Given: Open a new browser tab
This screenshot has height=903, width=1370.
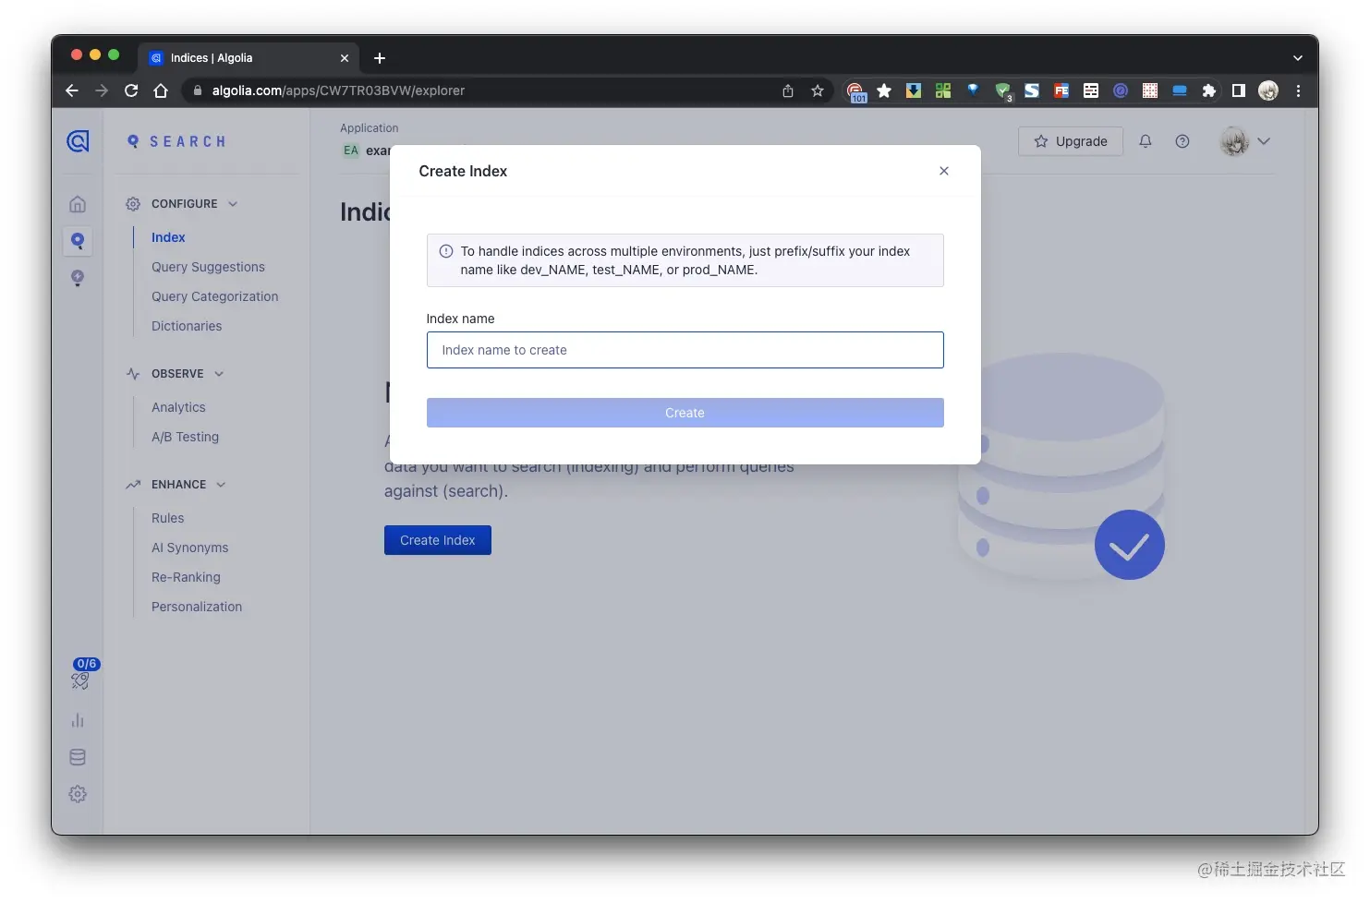Looking at the screenshot, I should pos(380,58).
